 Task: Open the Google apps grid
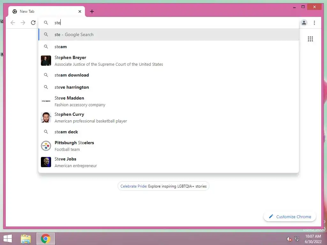(310, 39)
